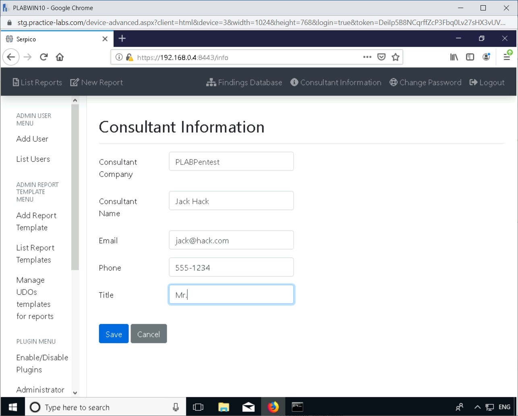This screenshot has width=518, height=416.
Task: Open the Firefox account icon
Action: click(486, 57)
